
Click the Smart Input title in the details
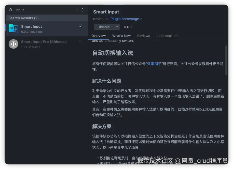pyautogui.click(x=106, y=12)
